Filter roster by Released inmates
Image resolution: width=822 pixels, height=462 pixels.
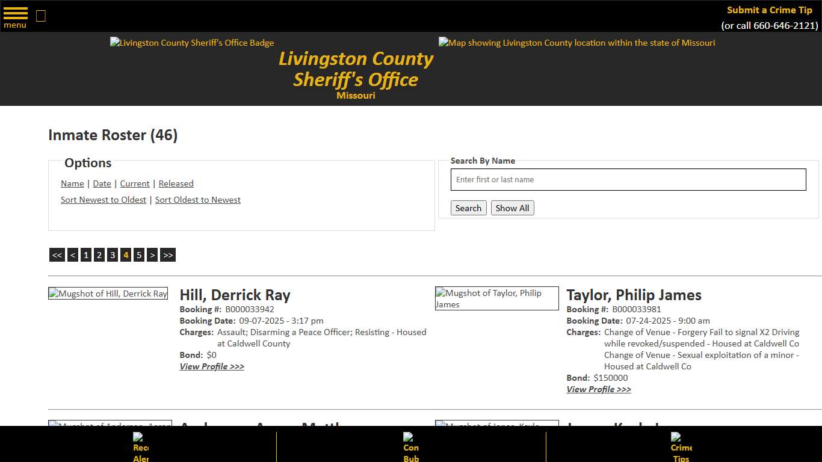[x=176, y=183]
